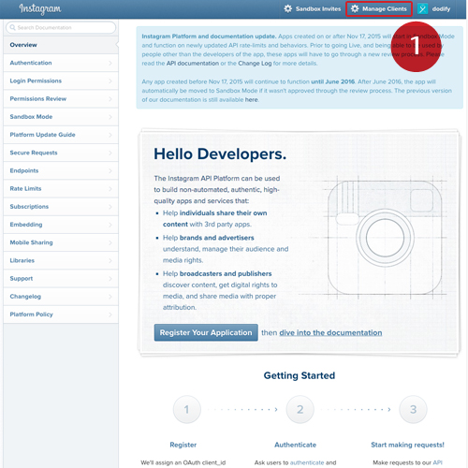Viewport: 468px width, 468px height.
Task: Expand the Mobile Sharing chevron
Action: coord(110,242)
